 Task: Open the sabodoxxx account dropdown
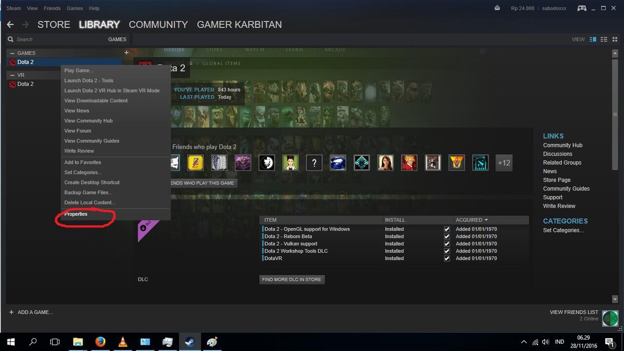(554, 8)
